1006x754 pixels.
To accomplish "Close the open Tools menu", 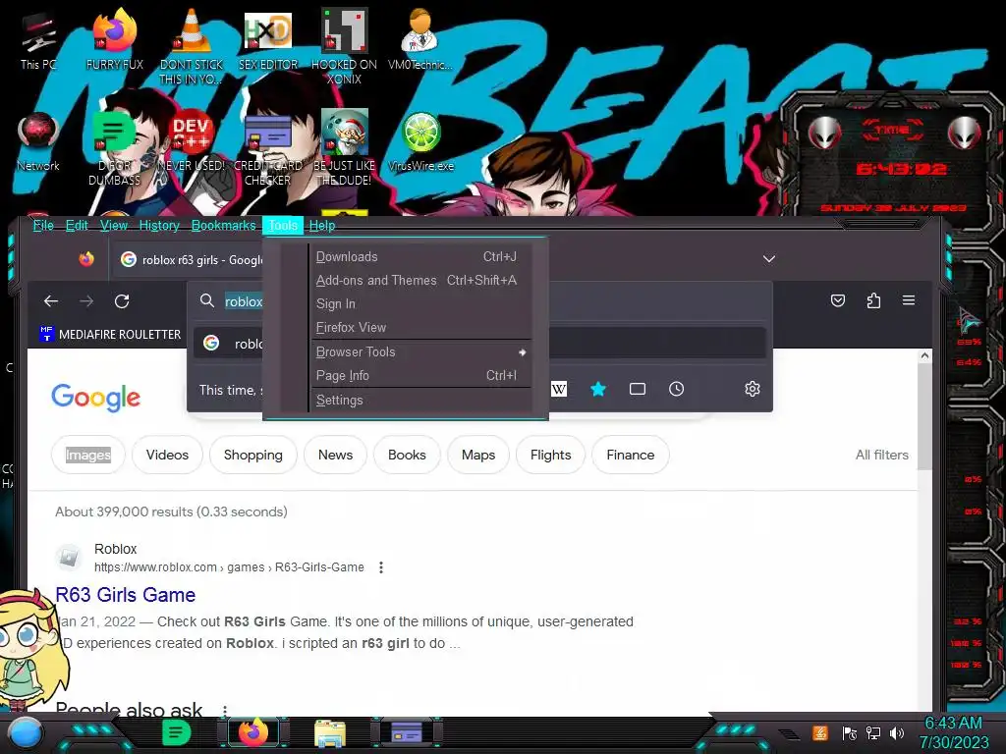I will tap(283, 225).
